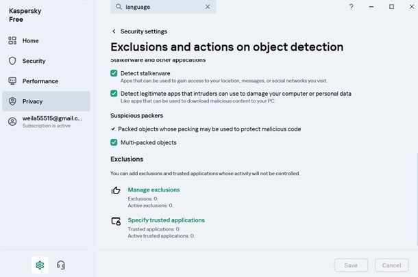
Task: Open the Home shield icon in sidebar
Action: click(x=12, y=40)
